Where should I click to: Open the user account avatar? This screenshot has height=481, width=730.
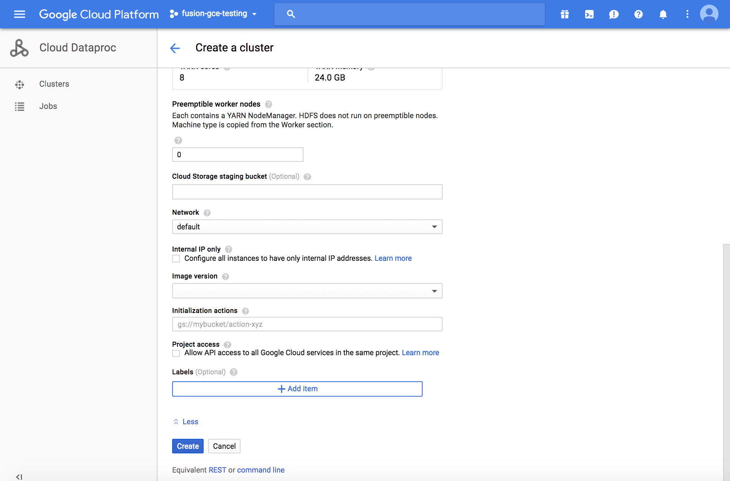[x=709, y=14]
